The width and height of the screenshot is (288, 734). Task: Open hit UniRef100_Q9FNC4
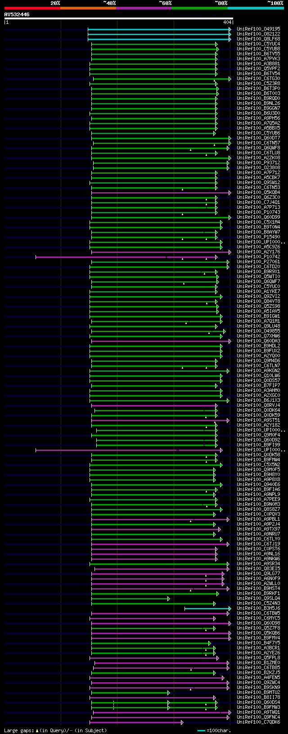[258, 717]
